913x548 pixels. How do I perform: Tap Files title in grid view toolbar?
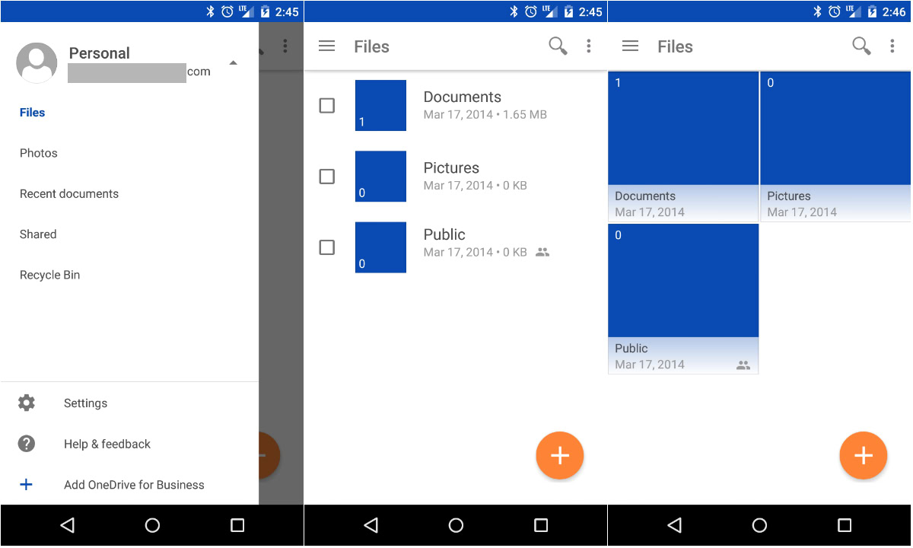click(675, 47)
